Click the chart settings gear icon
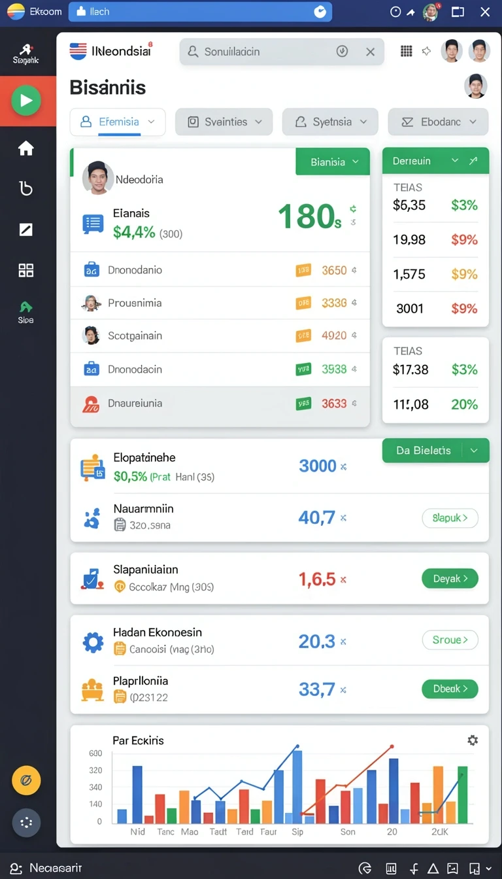This screenshot has height=879, width=502. coord(473,740)
